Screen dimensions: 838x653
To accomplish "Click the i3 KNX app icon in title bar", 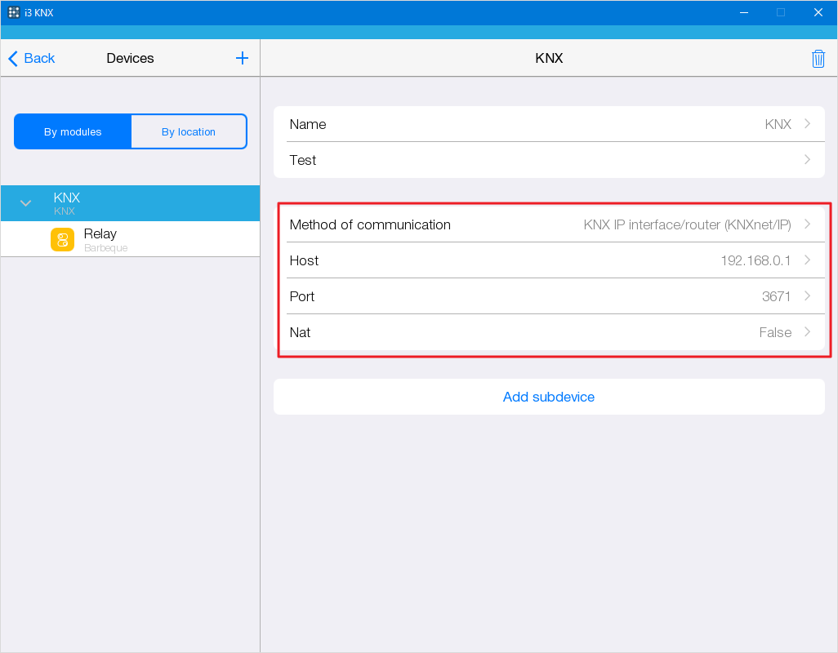I will [14, 12].
